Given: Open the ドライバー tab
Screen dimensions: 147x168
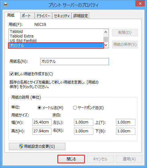Looking at the screenshot, I should [x=43, y=16].
